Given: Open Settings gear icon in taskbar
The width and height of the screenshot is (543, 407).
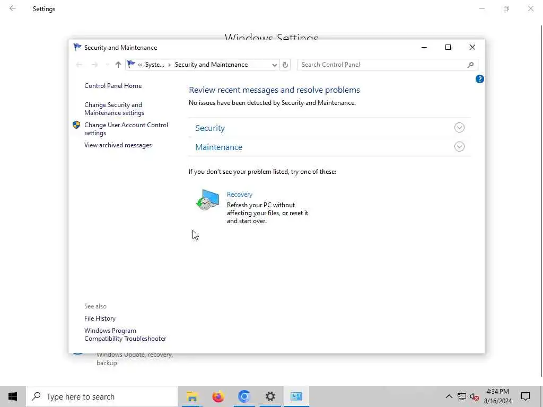Looking at the screenshot, I should (270, 396).
